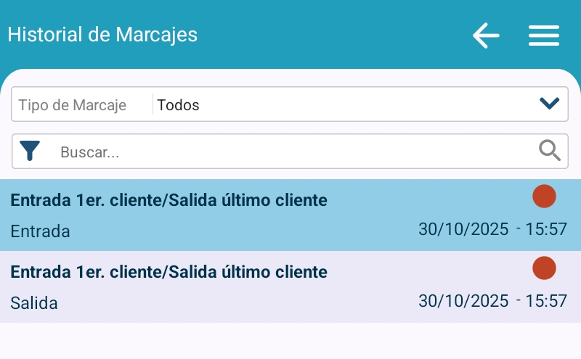This screenshot has width=581, height=359.
Task: Click the 15:57 time on the Salida row
Action: click(546, 300)
